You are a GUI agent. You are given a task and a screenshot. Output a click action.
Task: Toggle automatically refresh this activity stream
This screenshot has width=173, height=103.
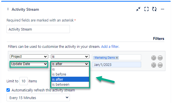(8, 90)
